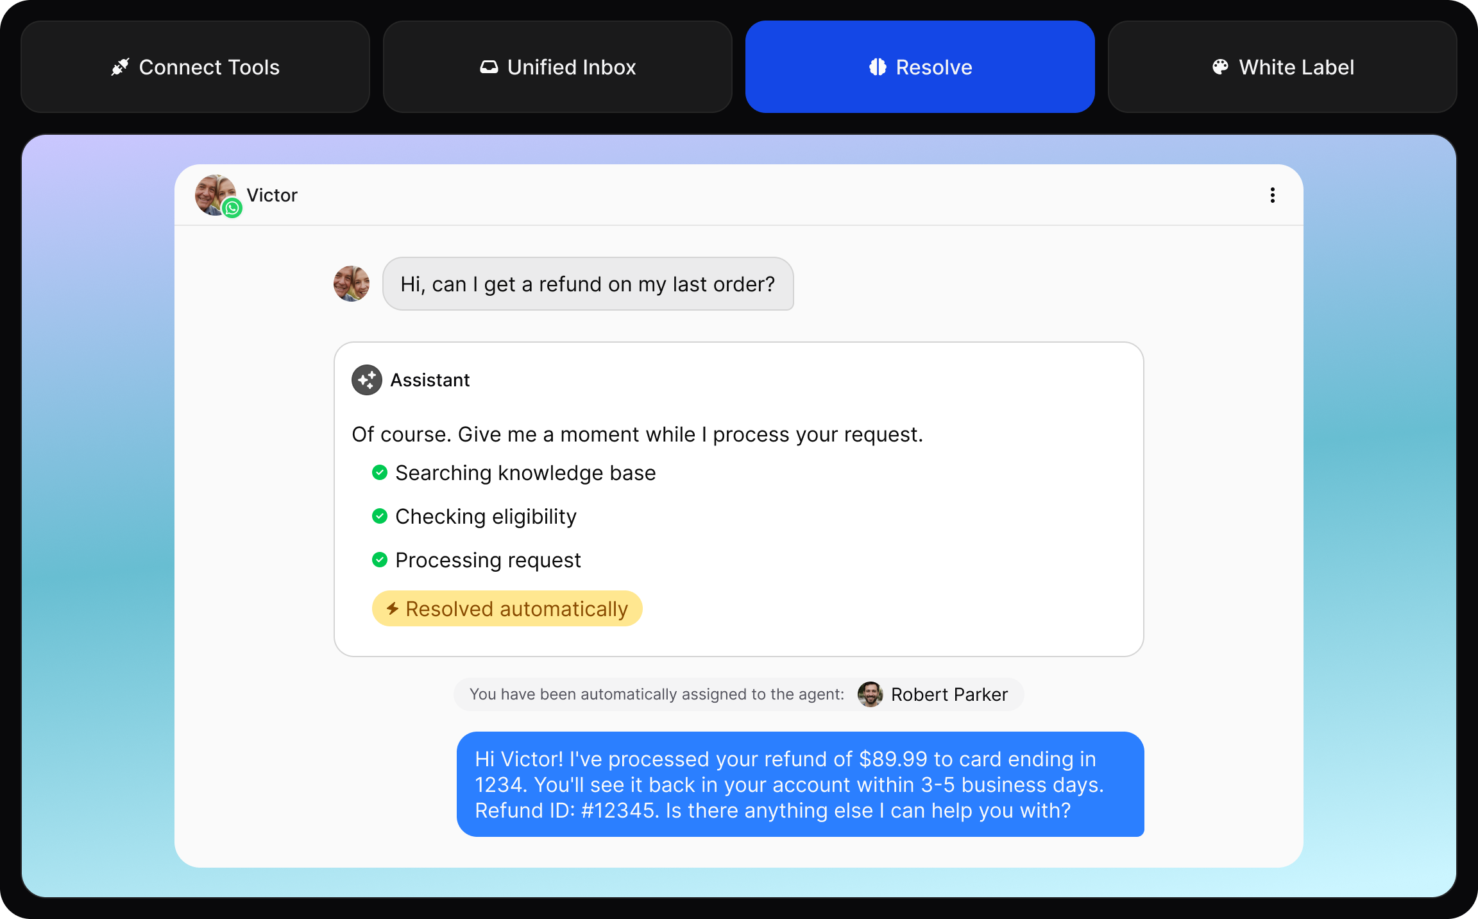The height and width of the screenshot is (919, 1478).
Task: Open the three-dot conversation menu
Action: 1273,195
